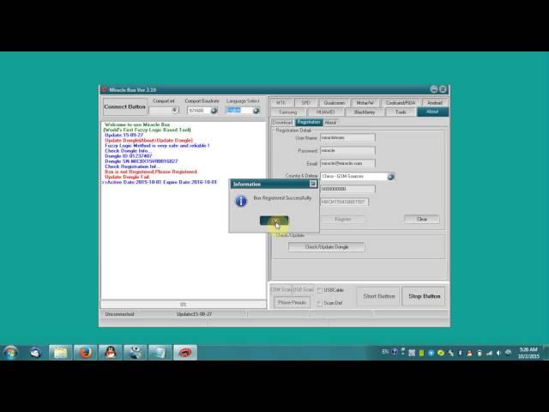The height and width of the screenshot is (412, 549).
Task: Click the Check/Update Dongle button
Action: [x=326, y=247]
